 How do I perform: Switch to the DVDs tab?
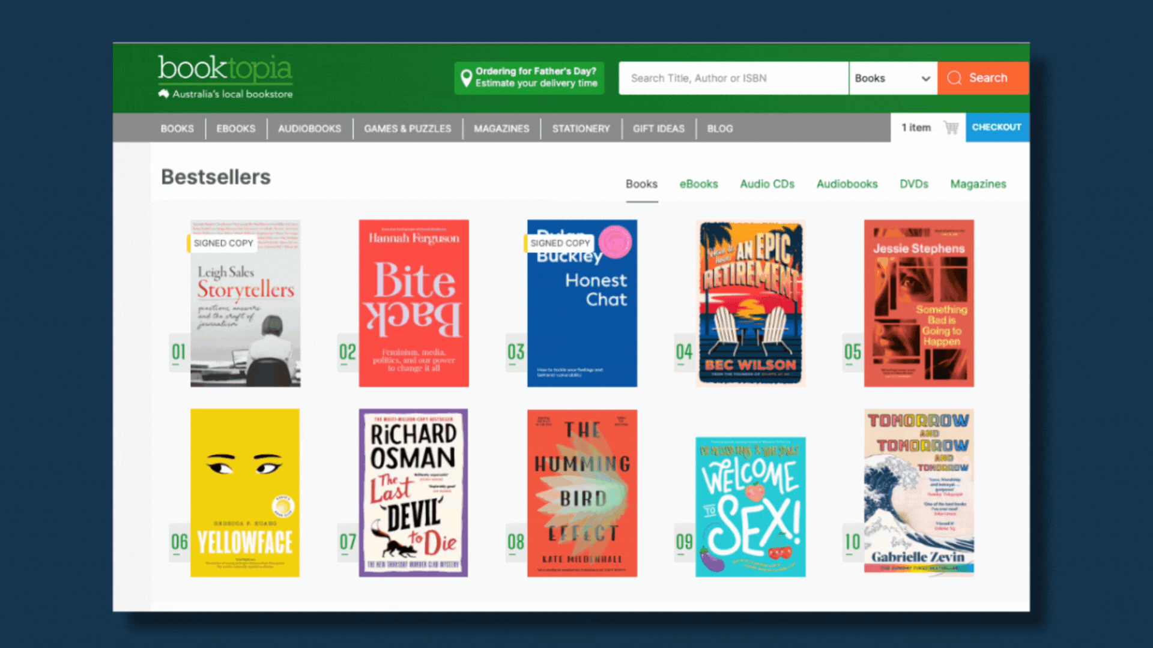pyautogui.click(x=913, y=184)
